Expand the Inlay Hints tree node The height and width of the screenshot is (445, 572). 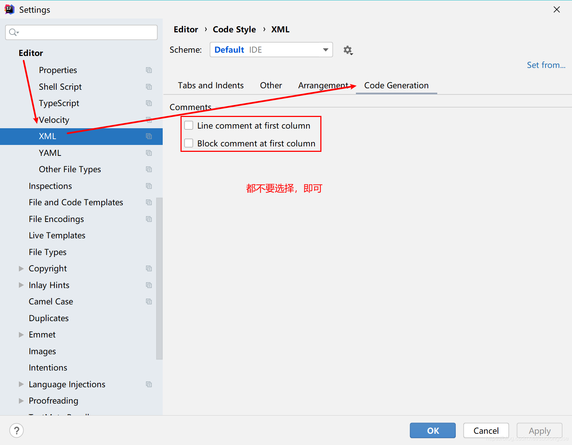click(x=21, y=285)
